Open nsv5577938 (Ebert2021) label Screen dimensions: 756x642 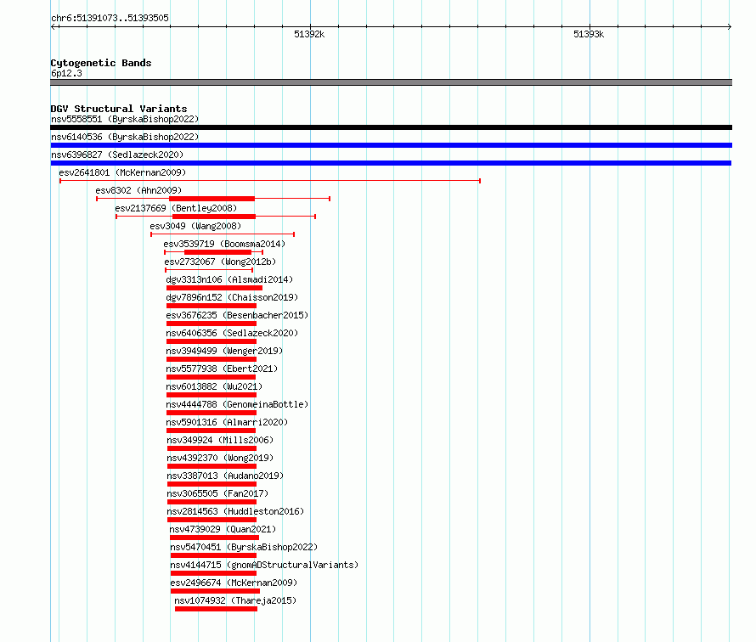point(222,369)
